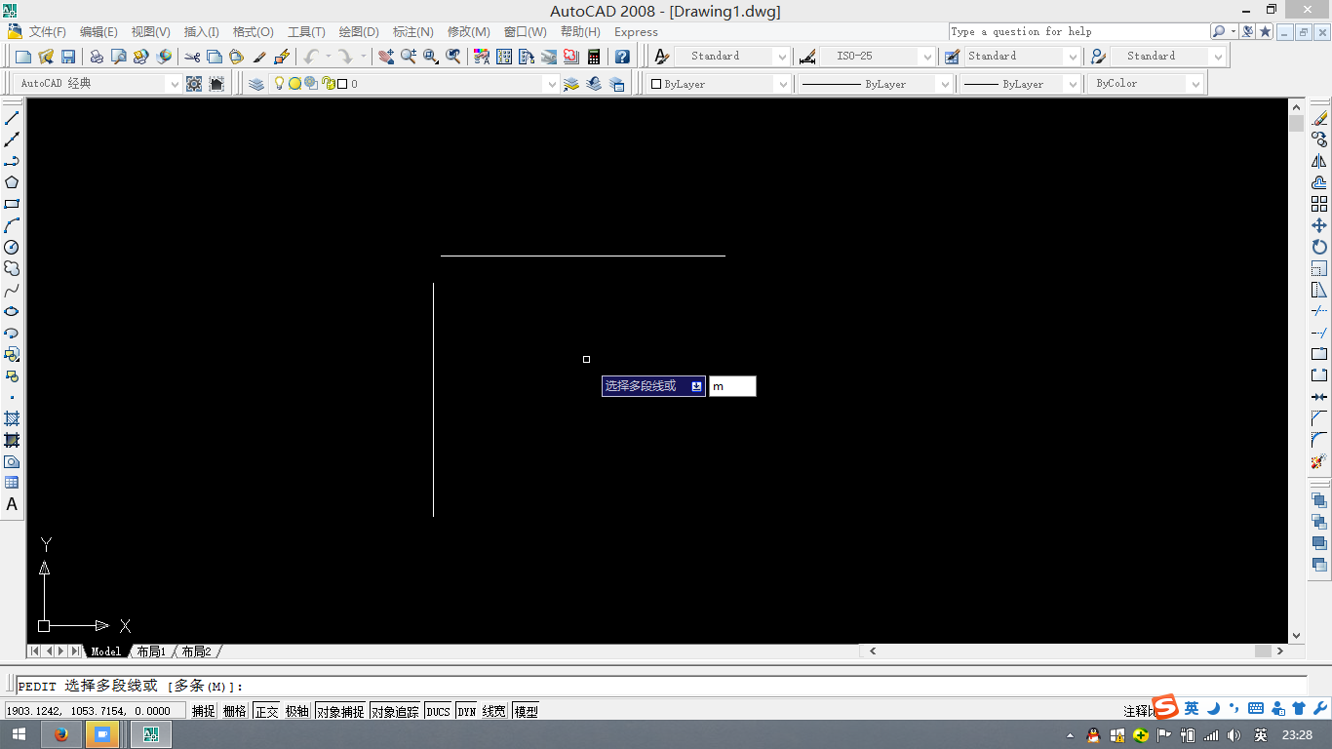The image size is (1332, 749).
Task: Select the Circle drawing tool
Action: pos(12,247)
